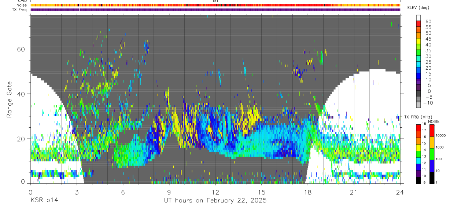The height and width of the screenshot is (208, 450).
Task: Click the green 100 noise level swatch
Action: click(x=432, y=154)
